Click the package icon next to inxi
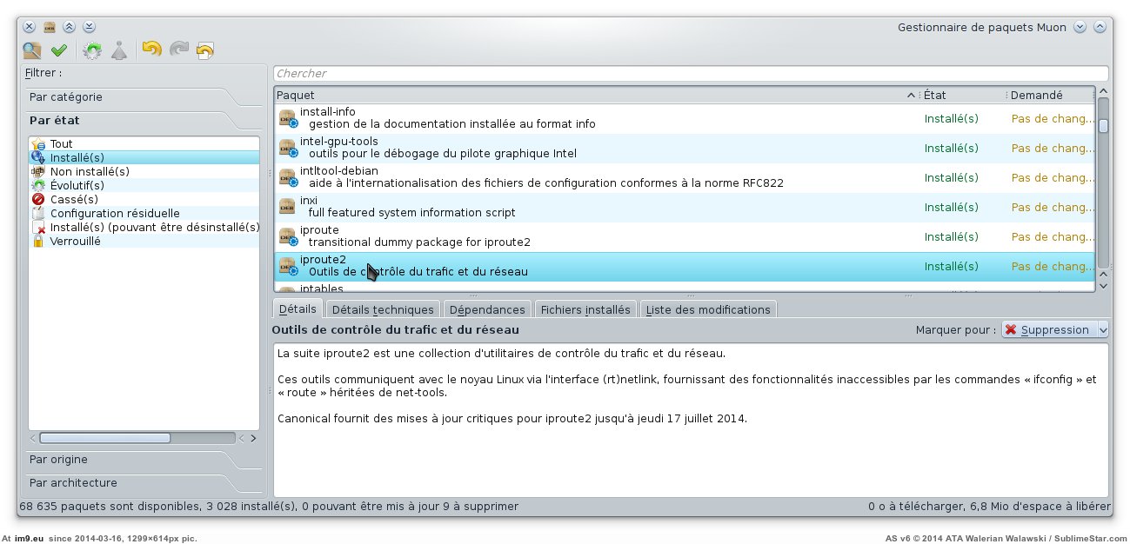Screen dimensions: 1130x544 287,207
